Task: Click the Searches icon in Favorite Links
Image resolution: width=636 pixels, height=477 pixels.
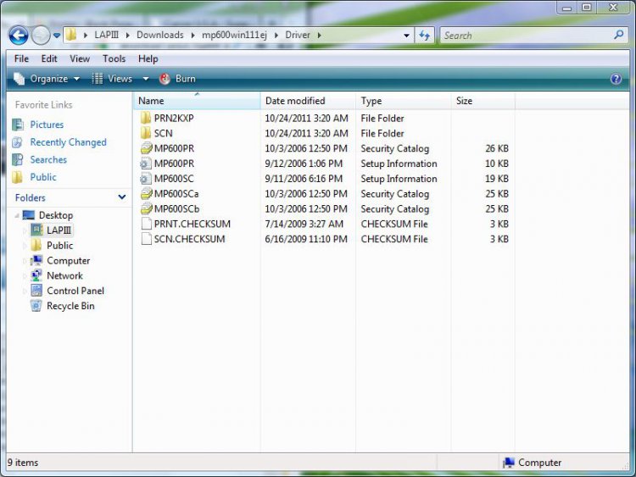Action: pyautogui.click(x=18, y=159)
